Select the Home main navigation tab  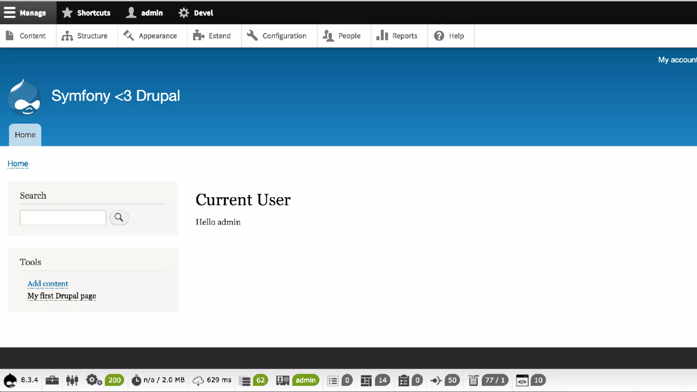coord(25,135)
